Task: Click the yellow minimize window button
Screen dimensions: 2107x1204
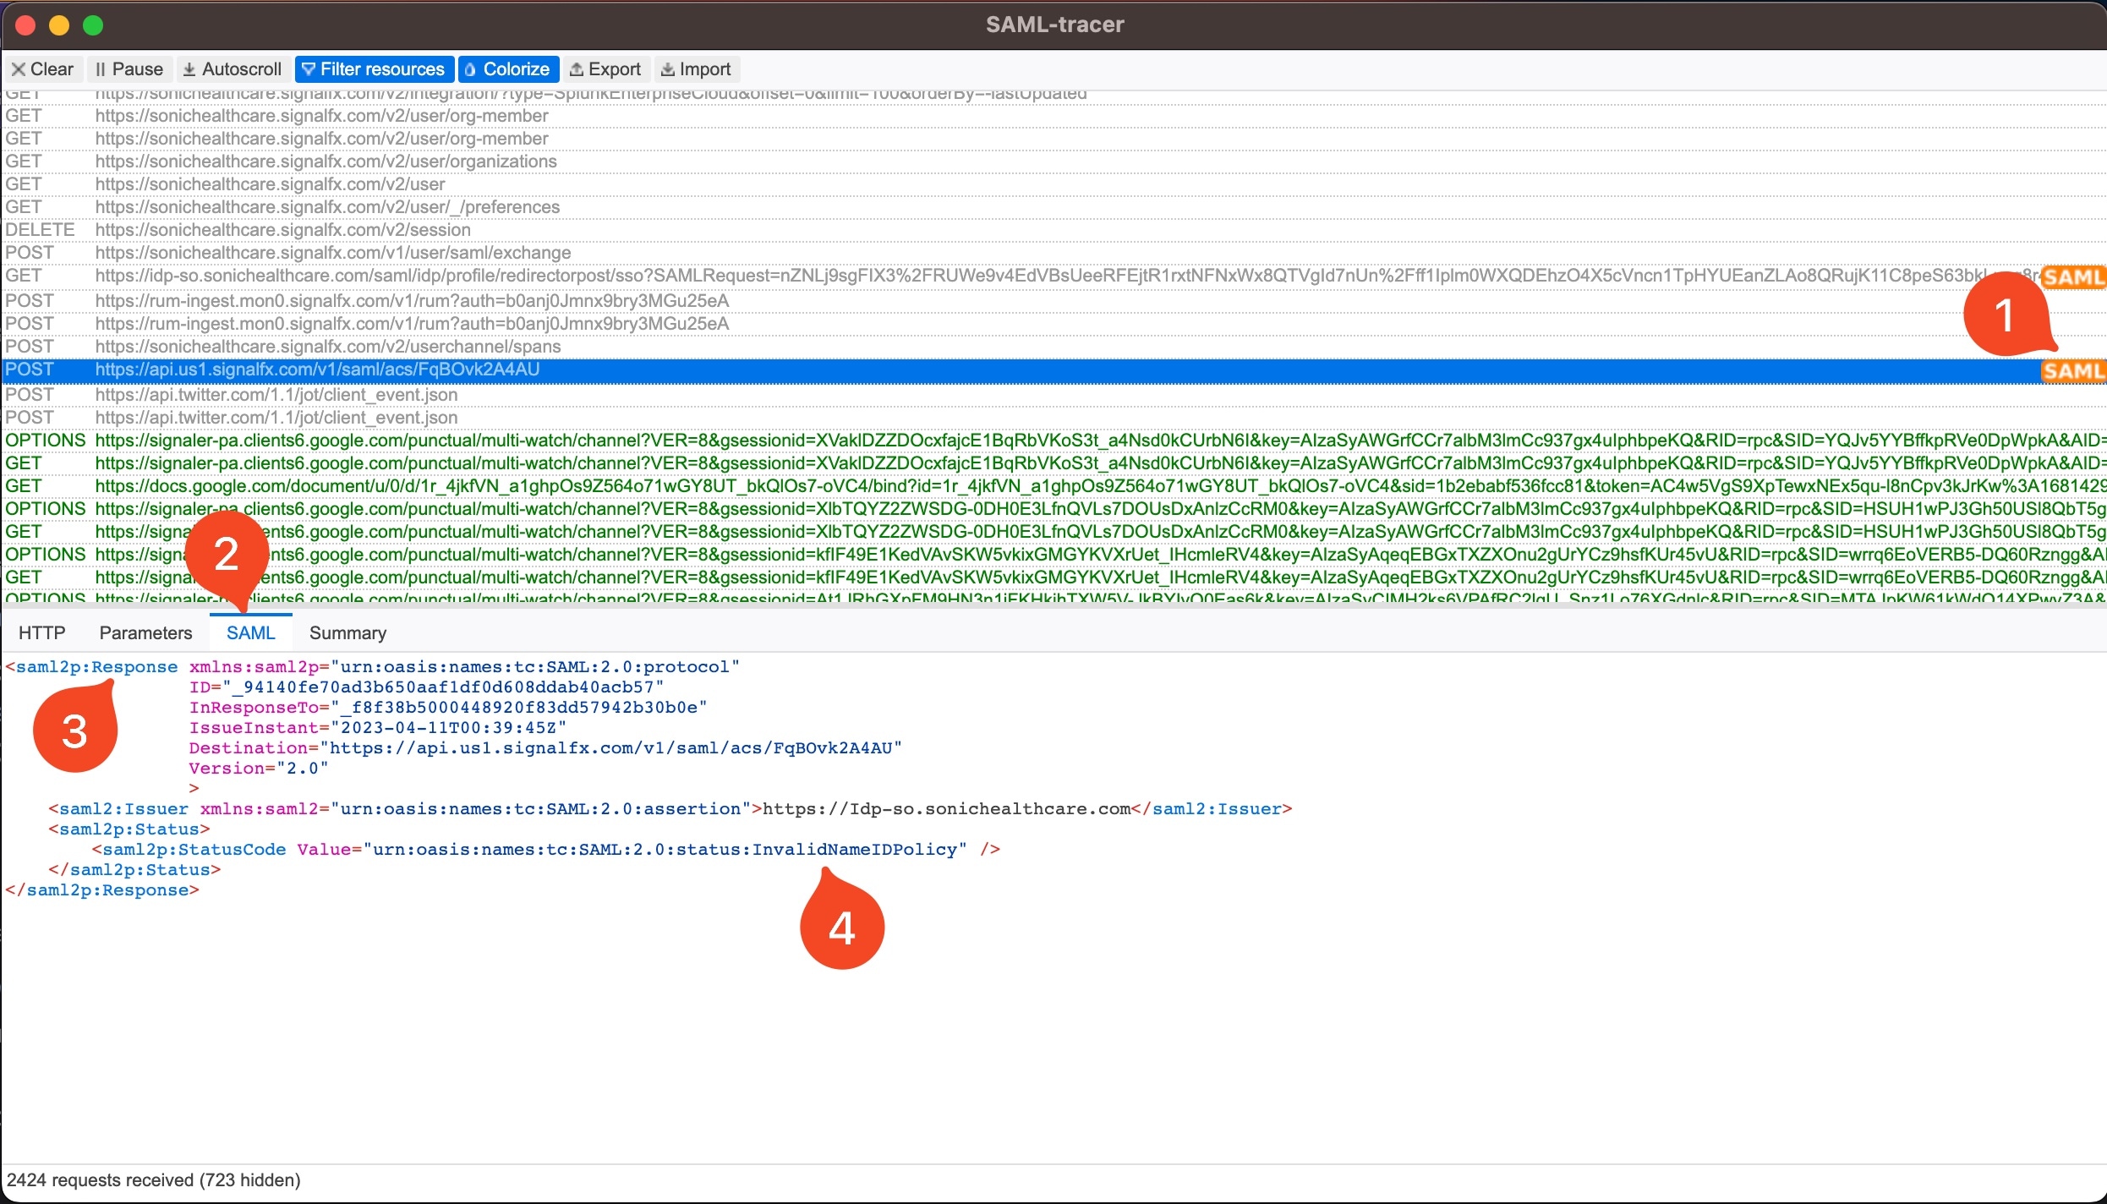Action: tap(59, 25)
